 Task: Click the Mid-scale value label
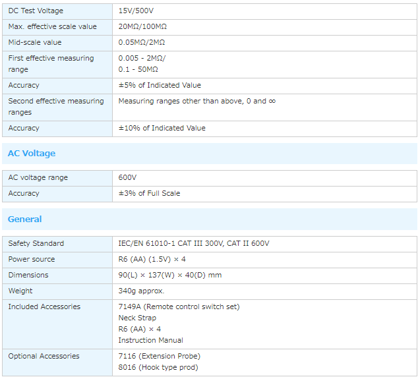(x=35, y=43)
